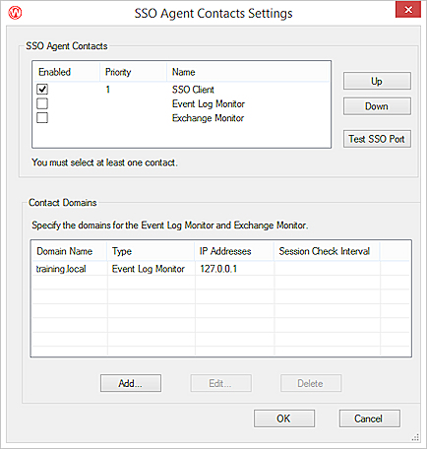Click the Down button

377,106
